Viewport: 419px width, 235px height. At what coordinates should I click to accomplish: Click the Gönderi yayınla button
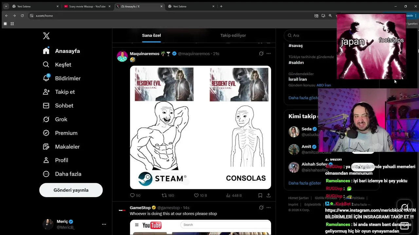[x=71, y=190]
